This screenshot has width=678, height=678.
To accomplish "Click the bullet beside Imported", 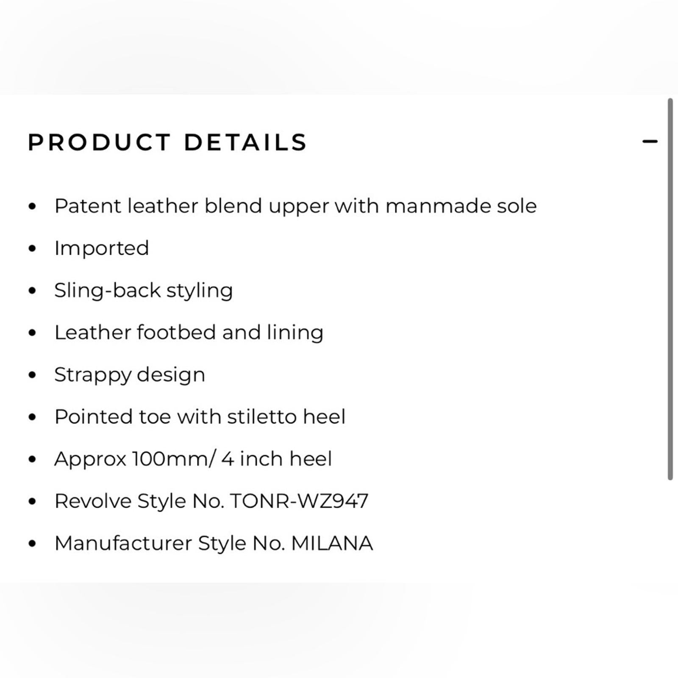I will (x=32, y=248).
